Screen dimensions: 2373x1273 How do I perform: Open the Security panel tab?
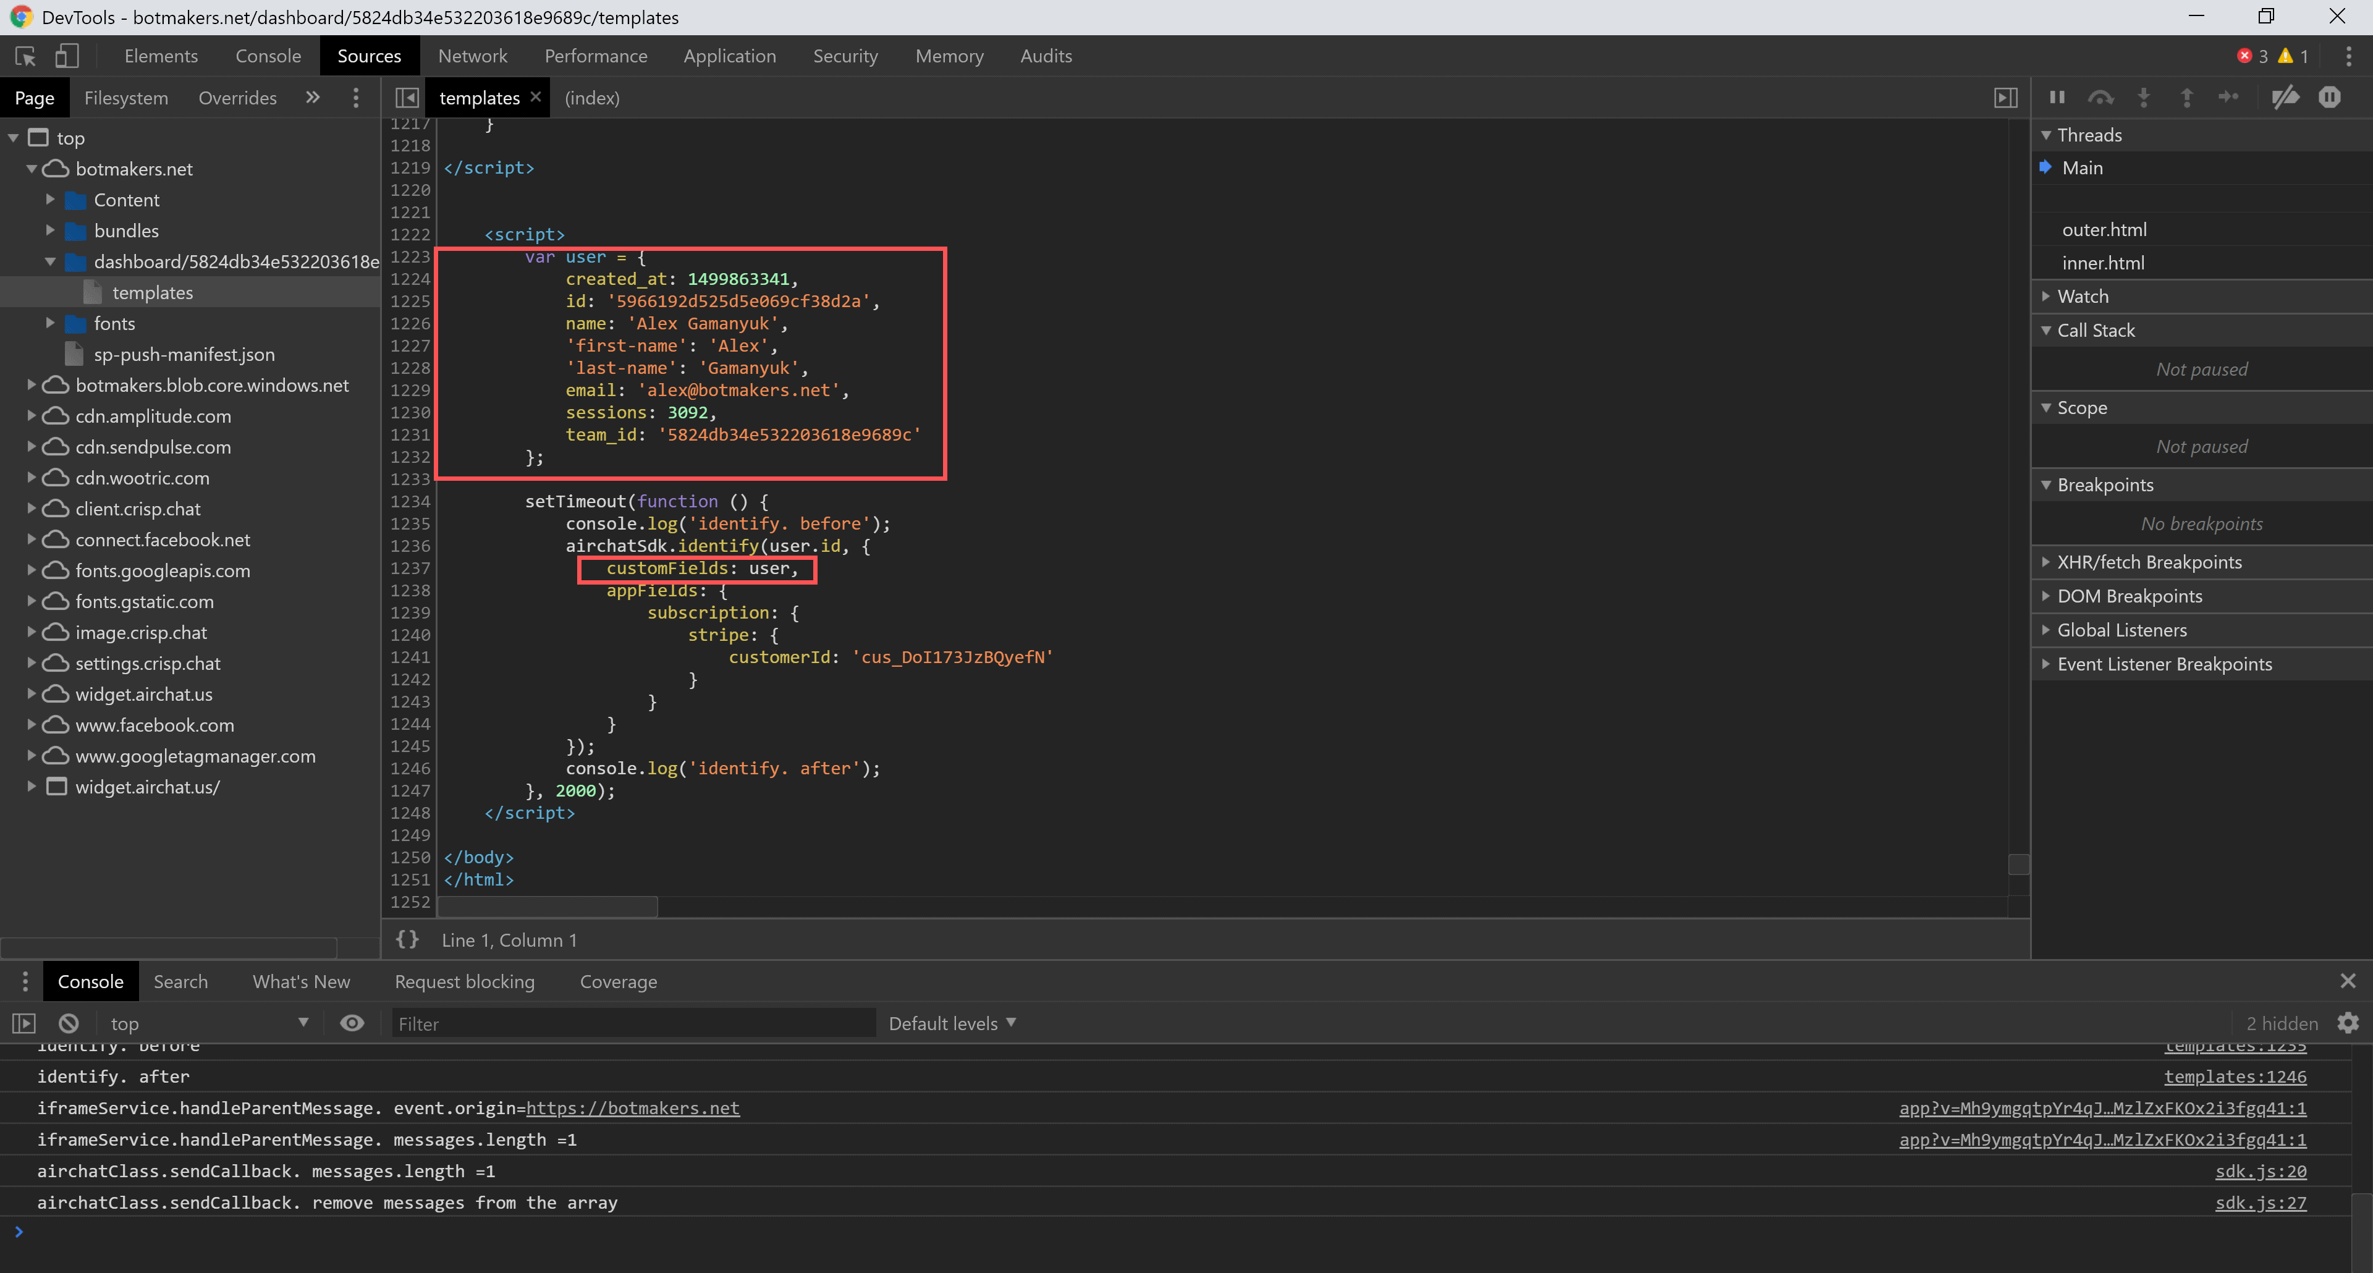(x=845, y=56)
